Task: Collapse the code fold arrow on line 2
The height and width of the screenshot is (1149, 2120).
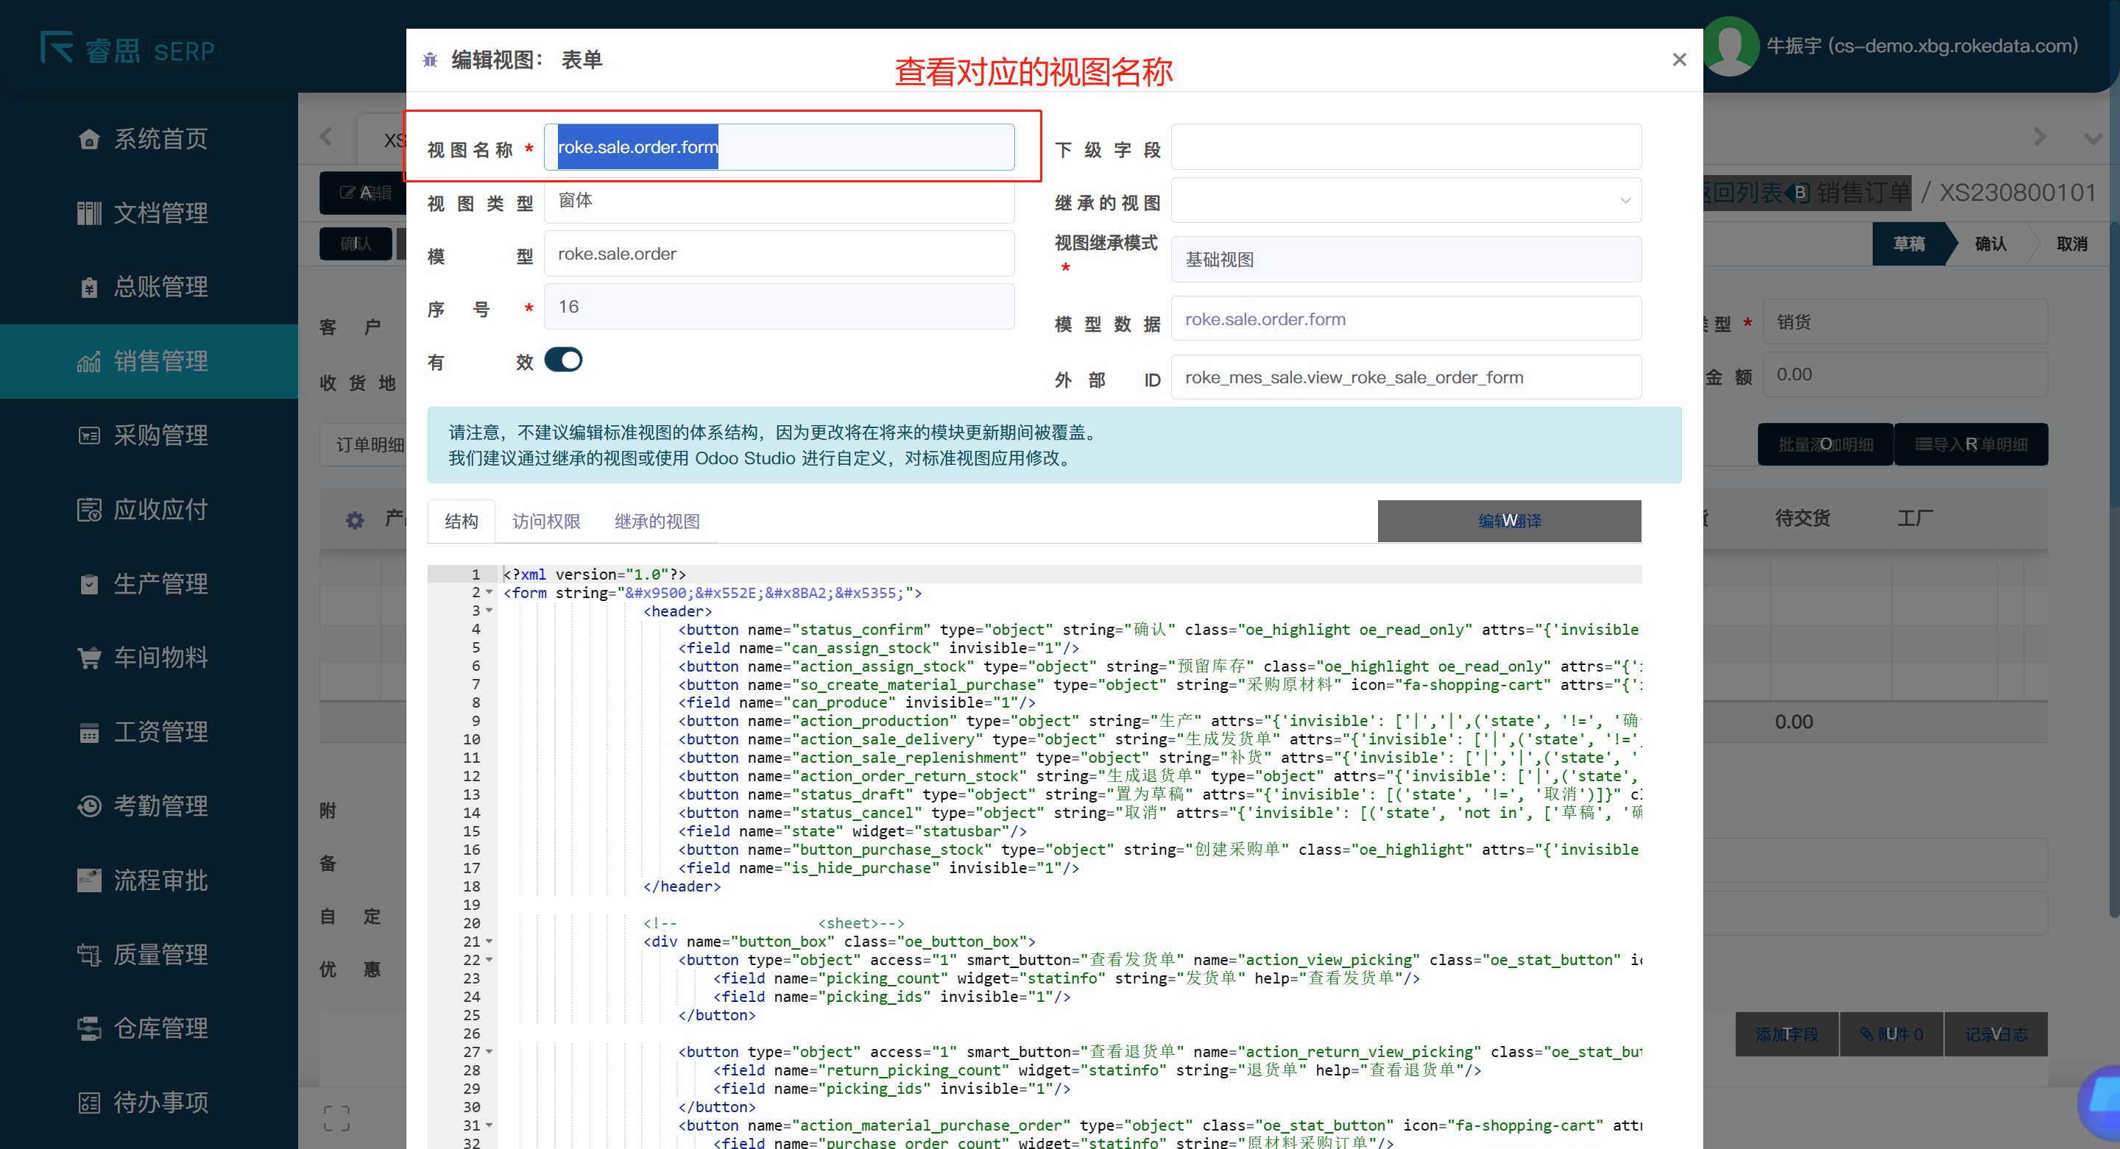Action: [x=490, y=592]
